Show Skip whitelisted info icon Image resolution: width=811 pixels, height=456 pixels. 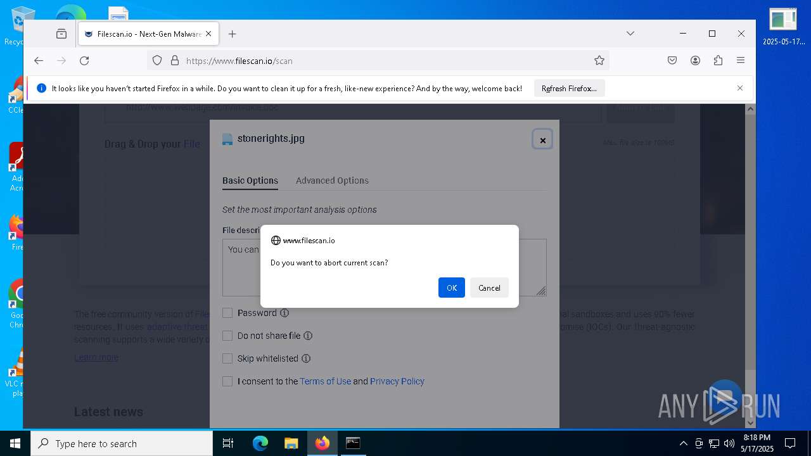[306, 358]
